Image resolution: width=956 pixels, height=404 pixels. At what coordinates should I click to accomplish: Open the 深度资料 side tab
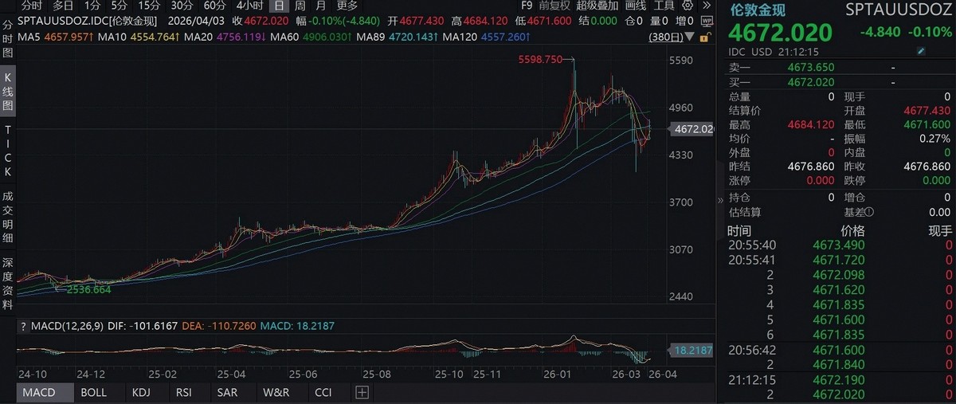point(8,283)
